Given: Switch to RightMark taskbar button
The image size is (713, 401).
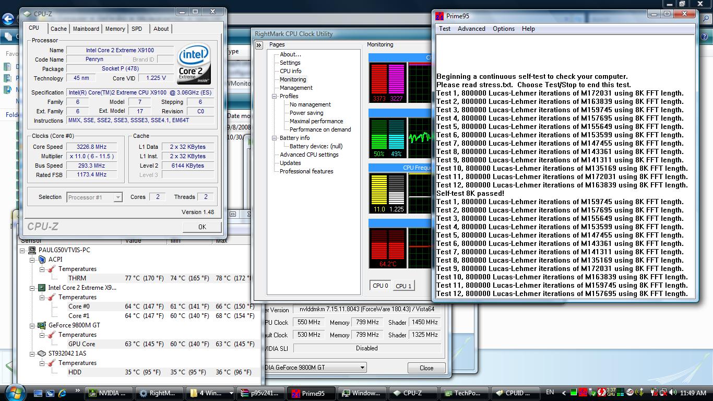Looking at the screenshot, I should click(159, 393).
